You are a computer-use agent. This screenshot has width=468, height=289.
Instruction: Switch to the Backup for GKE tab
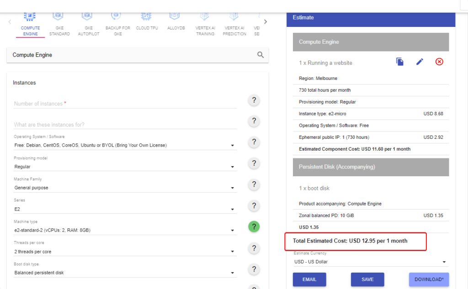click(117, 21)
